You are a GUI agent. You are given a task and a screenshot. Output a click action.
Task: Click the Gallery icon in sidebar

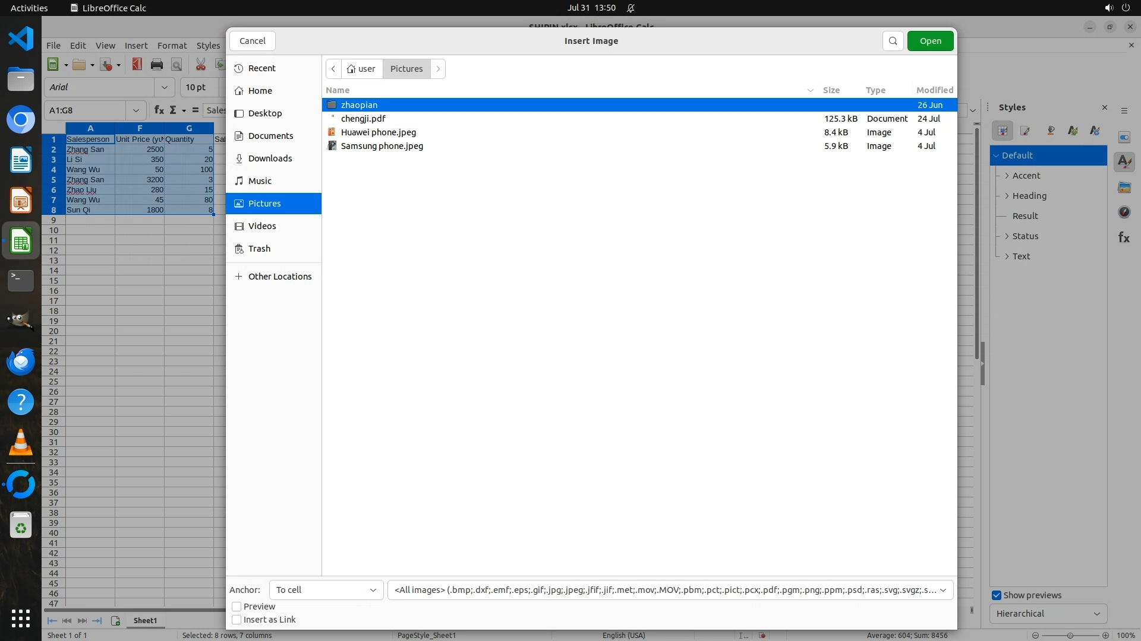coord(1124,188)
